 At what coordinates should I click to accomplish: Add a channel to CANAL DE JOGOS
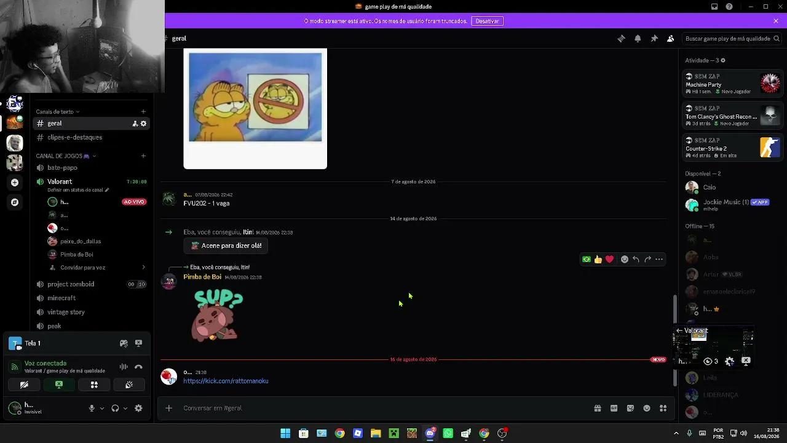(x=143, y=156)
